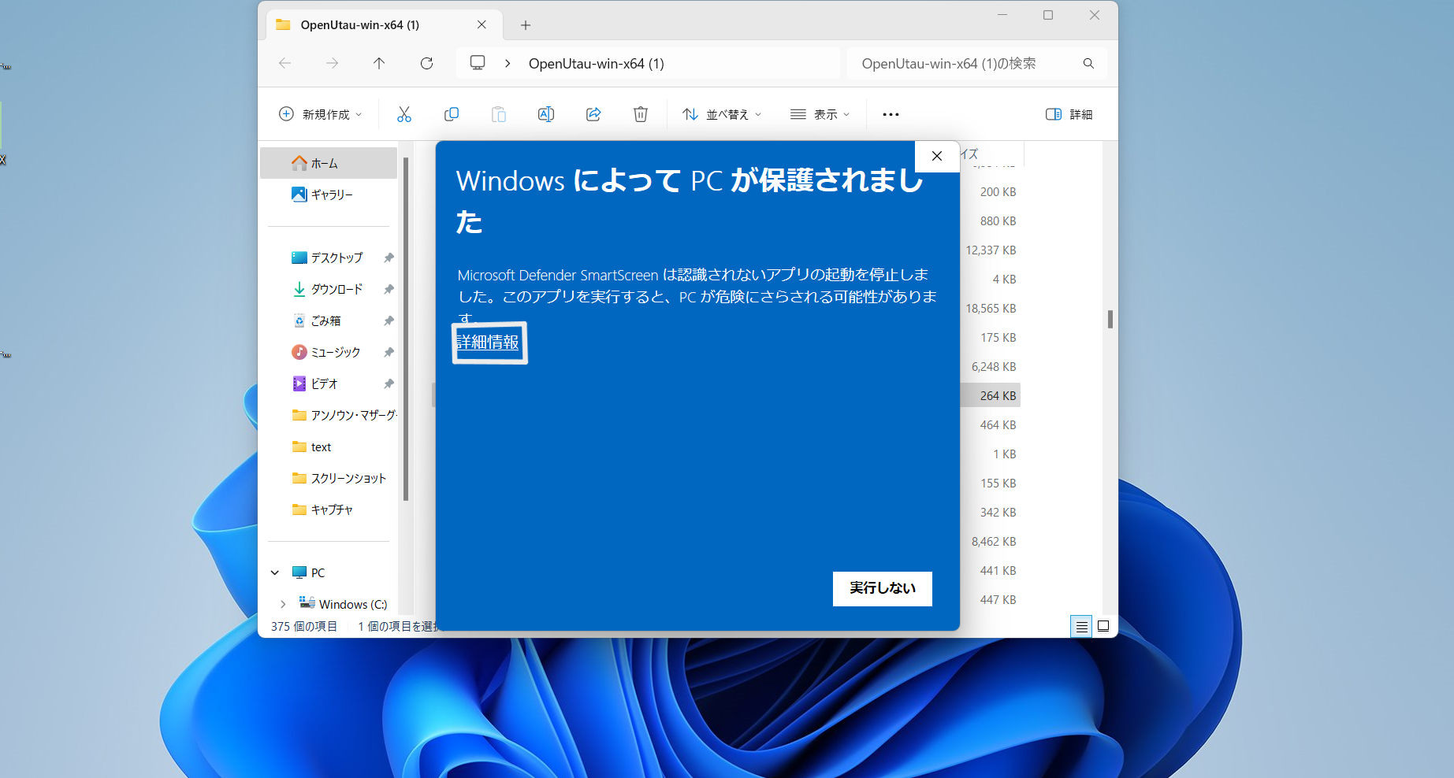Unpin デスクトップ via its pin icon
The width and height of the screenshot is (1454, 778).
click(389, 257)
